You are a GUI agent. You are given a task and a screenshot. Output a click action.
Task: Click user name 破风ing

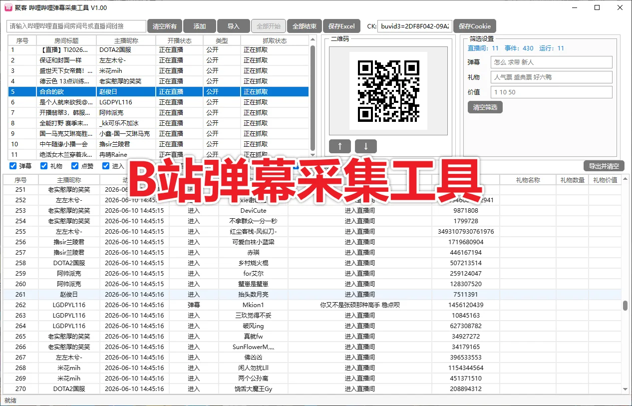coord(253,326)
